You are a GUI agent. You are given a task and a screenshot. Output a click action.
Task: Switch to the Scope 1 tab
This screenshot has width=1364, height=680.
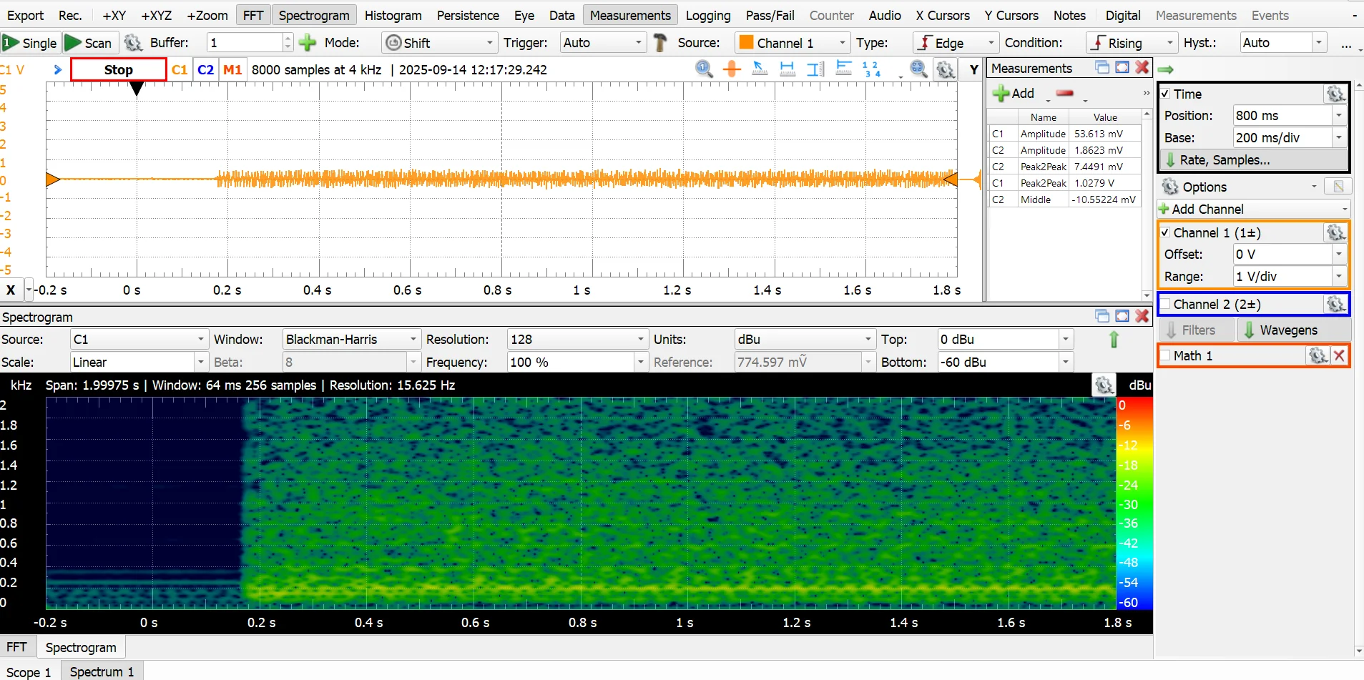pos(29,672)
